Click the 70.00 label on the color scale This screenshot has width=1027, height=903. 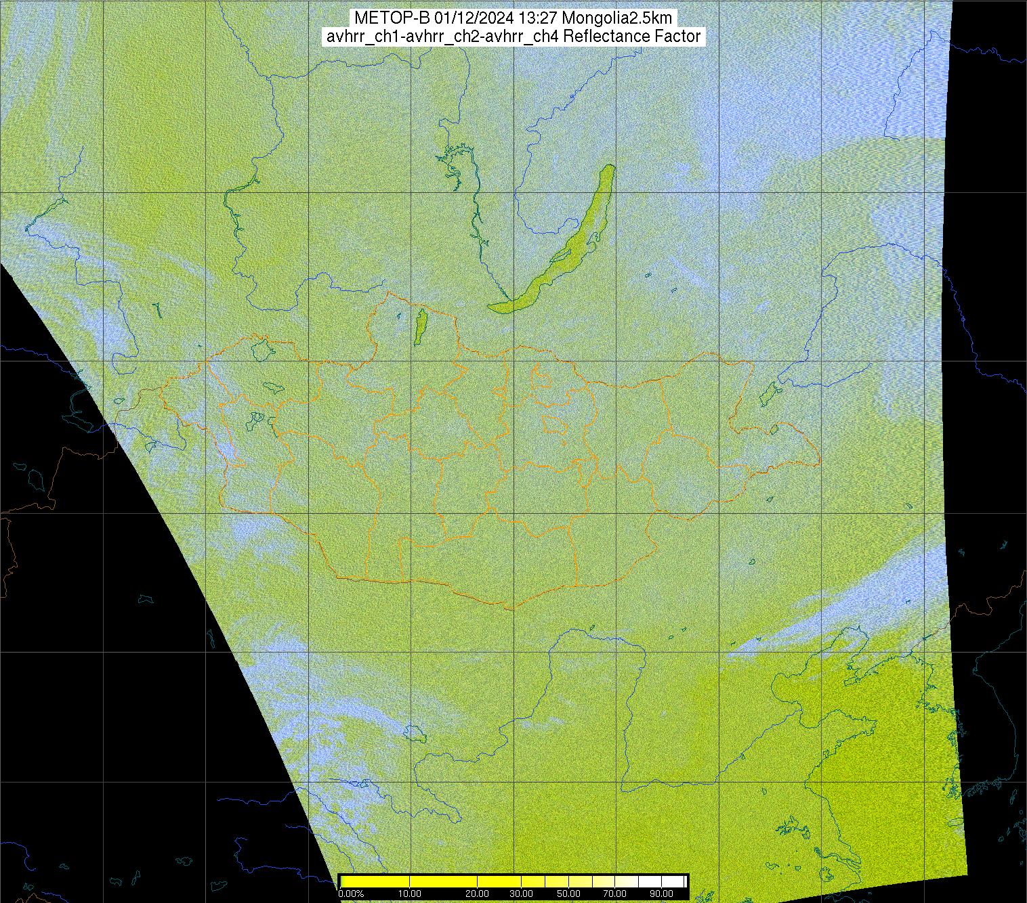click(x=615, y=894)
